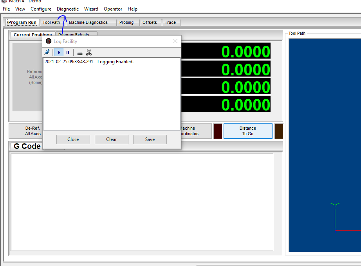Viewport: 361px width, 266px height.
Task: Click the disk drive icon in log toolbar
Action: pyautogui.click(x=80, y=53)
